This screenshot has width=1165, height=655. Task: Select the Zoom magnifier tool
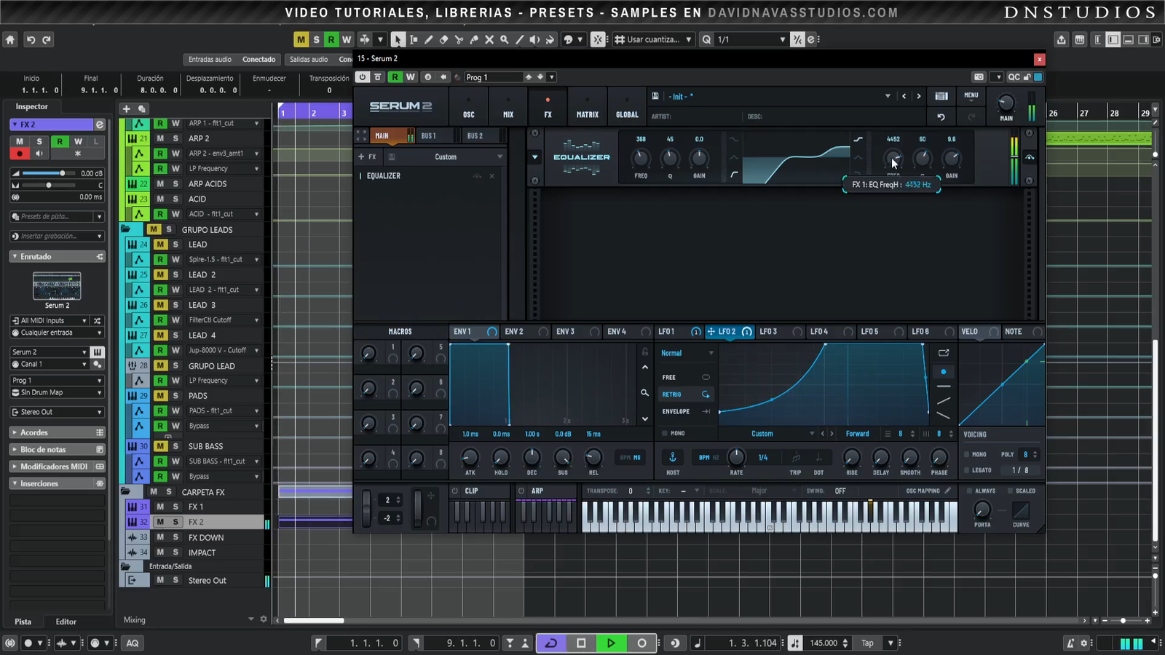click(504, 40)
